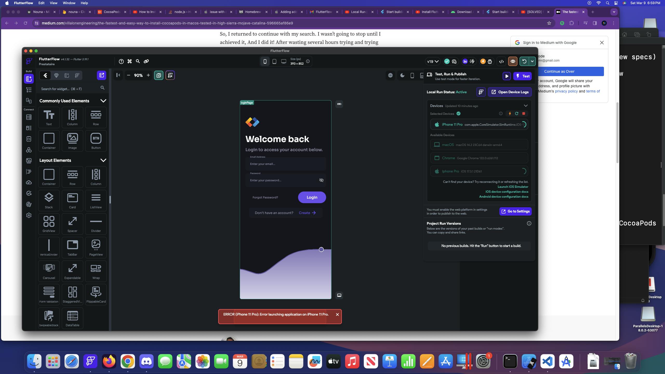Open the Help menu in macOS menu bar
This screenshot has height=374, width=665.
pos(84,3)
